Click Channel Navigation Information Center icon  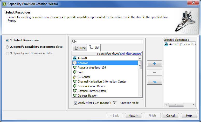coord(75,82)
